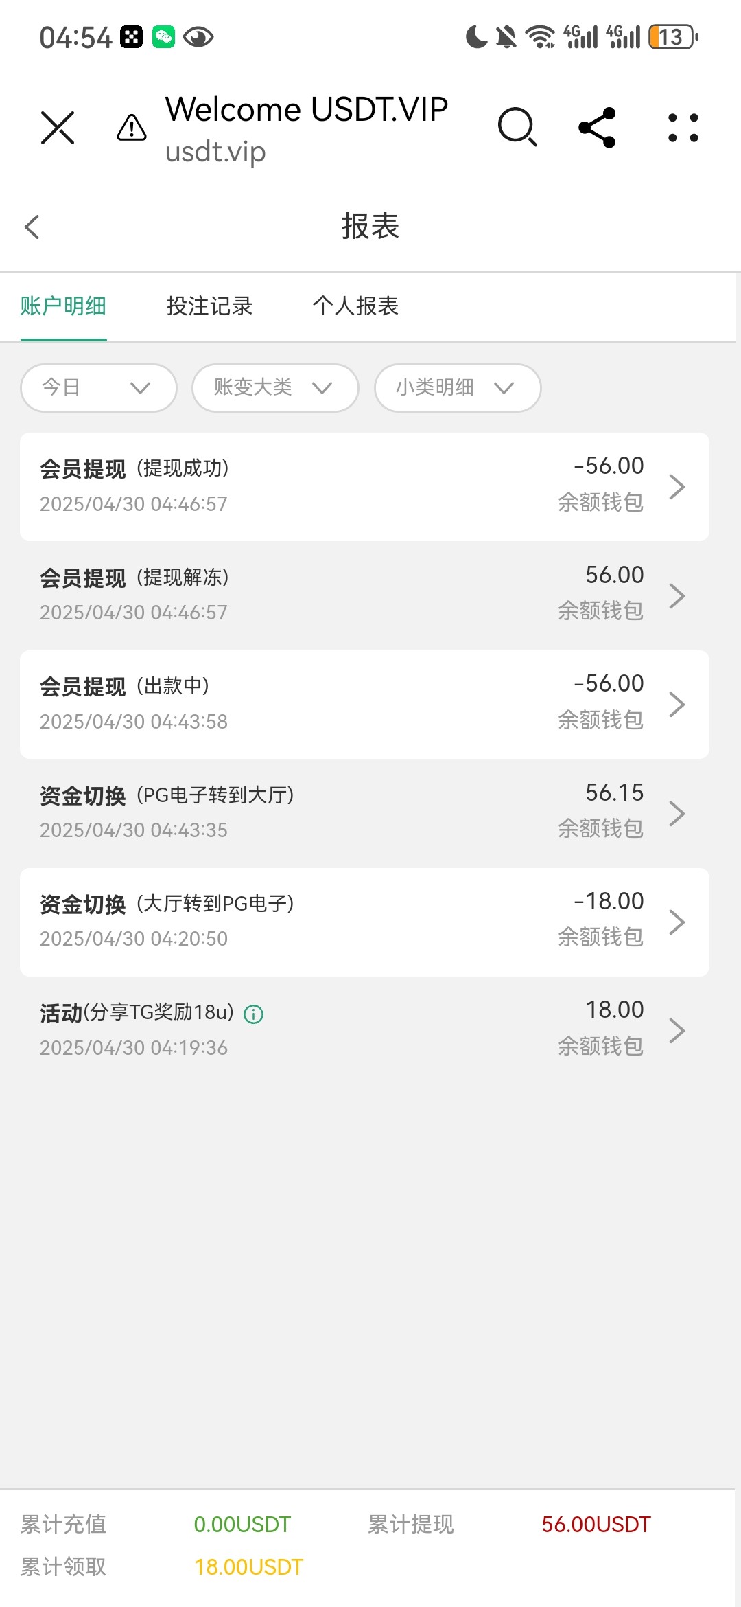Open PG电子转到大厅 transfer record

364,812
